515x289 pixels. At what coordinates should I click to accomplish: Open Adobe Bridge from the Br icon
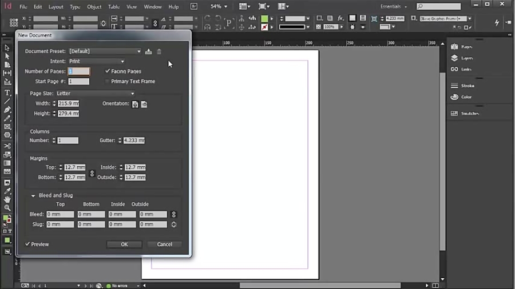[x=194, y=6]
